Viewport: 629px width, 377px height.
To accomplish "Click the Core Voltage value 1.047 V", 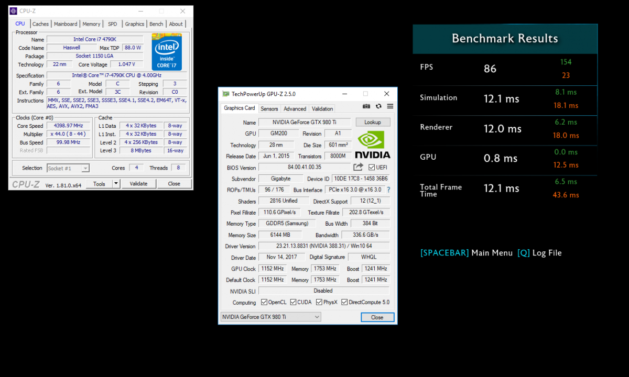I will coord(126,64).
